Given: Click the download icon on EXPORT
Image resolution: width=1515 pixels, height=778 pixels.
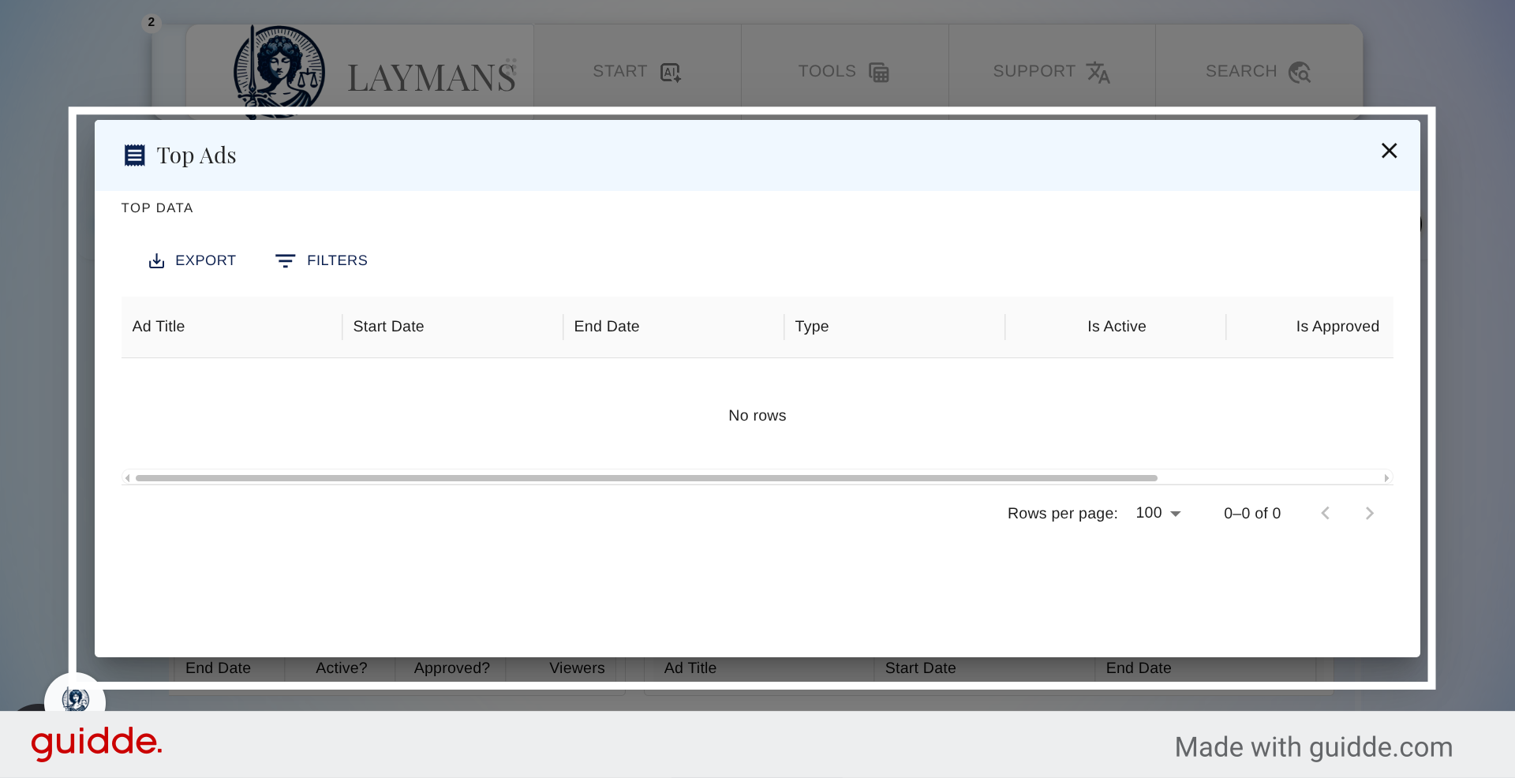Looking at the screenshot, I should [x=156, y=260].
